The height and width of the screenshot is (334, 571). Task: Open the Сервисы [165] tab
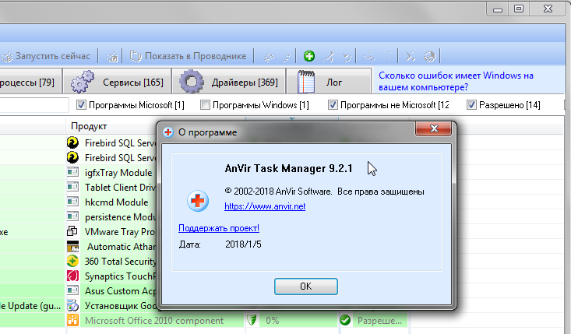(x=117, y=82)
